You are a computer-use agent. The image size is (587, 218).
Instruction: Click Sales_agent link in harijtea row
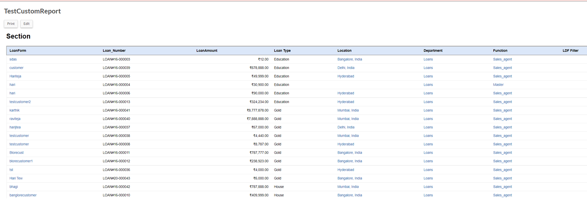point(502,127)
